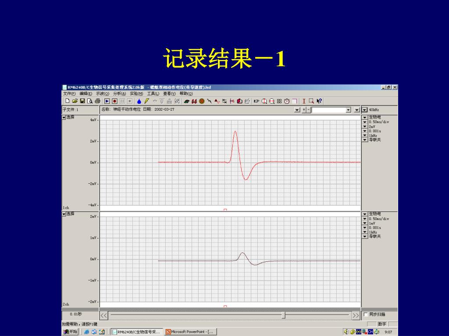Click the New file icon

pos(67,101)
